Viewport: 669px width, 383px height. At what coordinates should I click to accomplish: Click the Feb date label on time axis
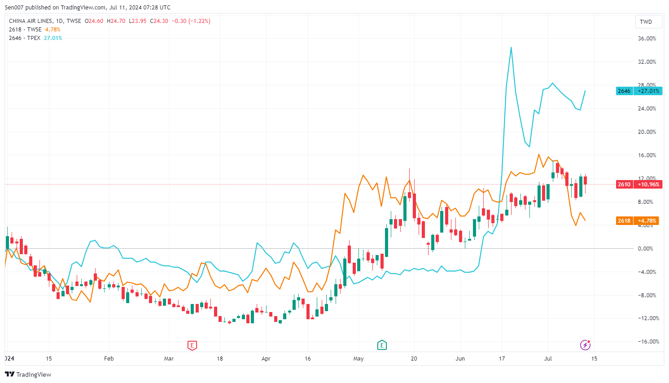tap(109, 359)
